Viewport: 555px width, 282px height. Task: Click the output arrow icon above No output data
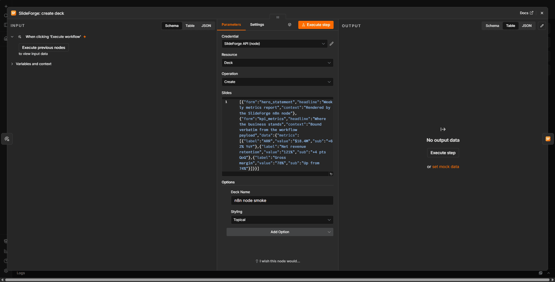pos(443,129)
